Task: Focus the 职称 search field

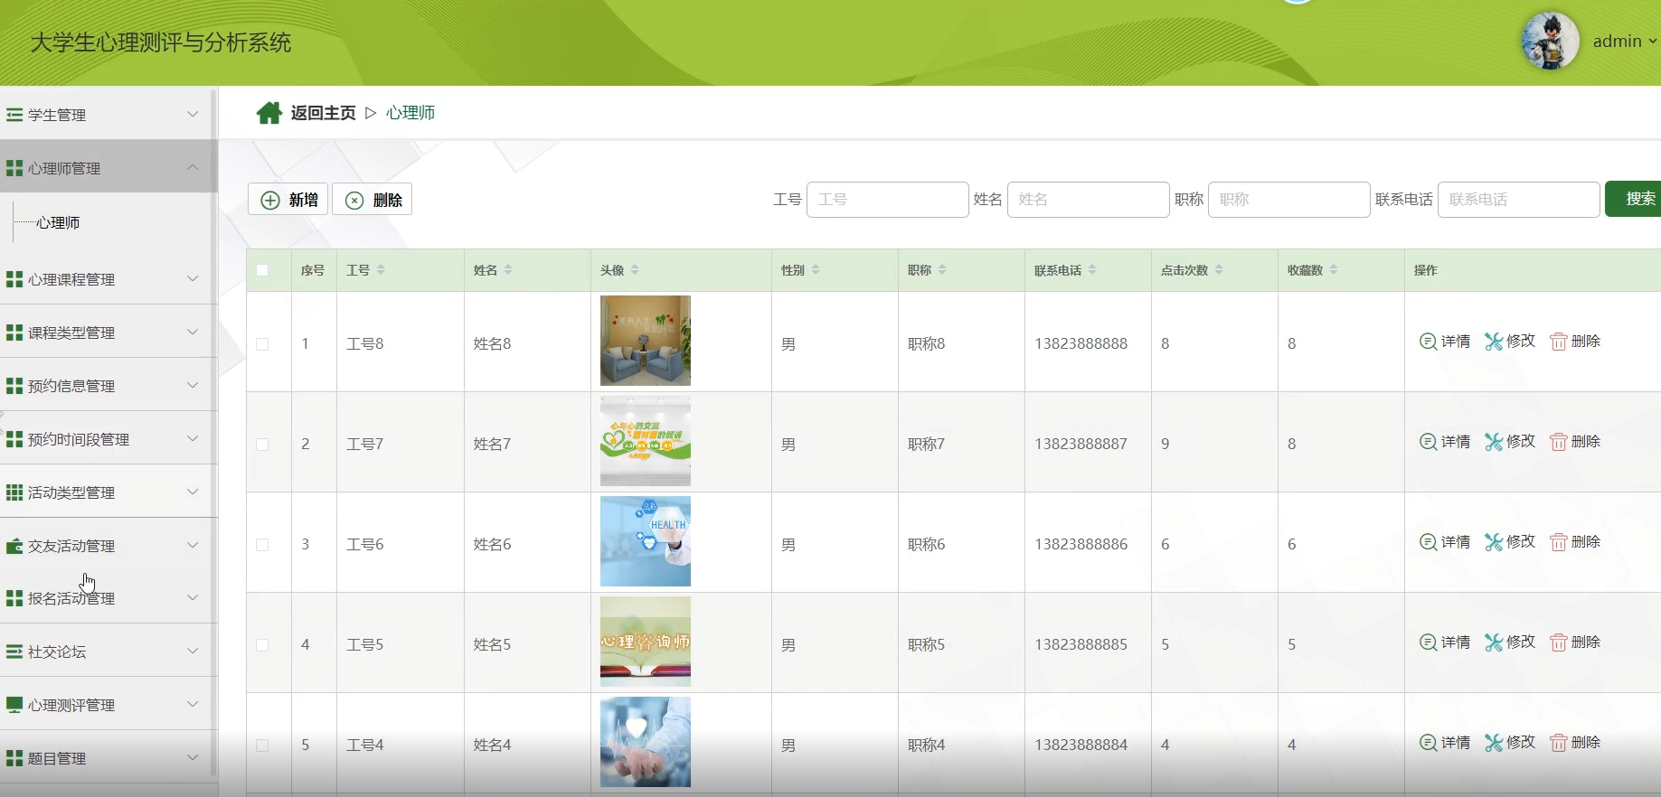Action: [x=1288, y=200]
